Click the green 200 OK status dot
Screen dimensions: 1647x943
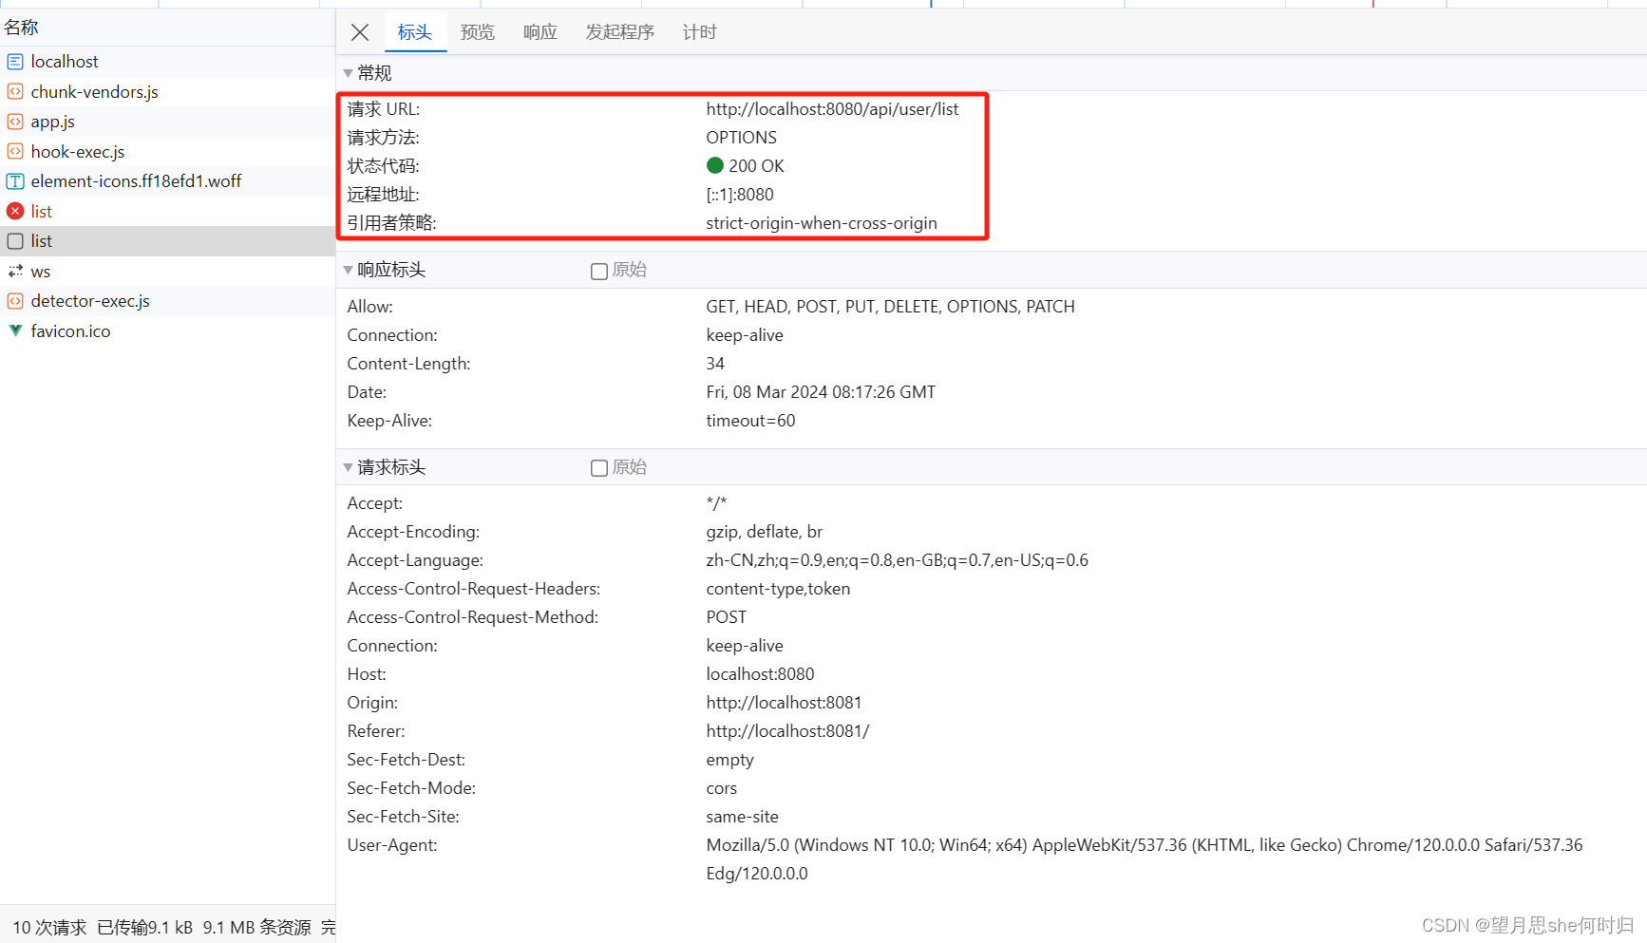[715, 165]
